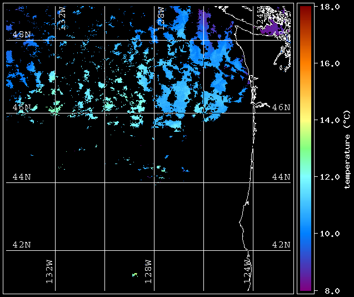Click the 128W longitude label at bottom
The image size is (354, 297).
[x=148, y=271]
